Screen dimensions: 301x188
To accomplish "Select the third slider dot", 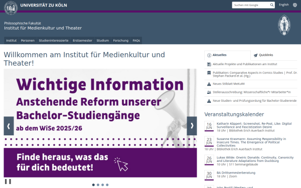I will click(103, 184).
